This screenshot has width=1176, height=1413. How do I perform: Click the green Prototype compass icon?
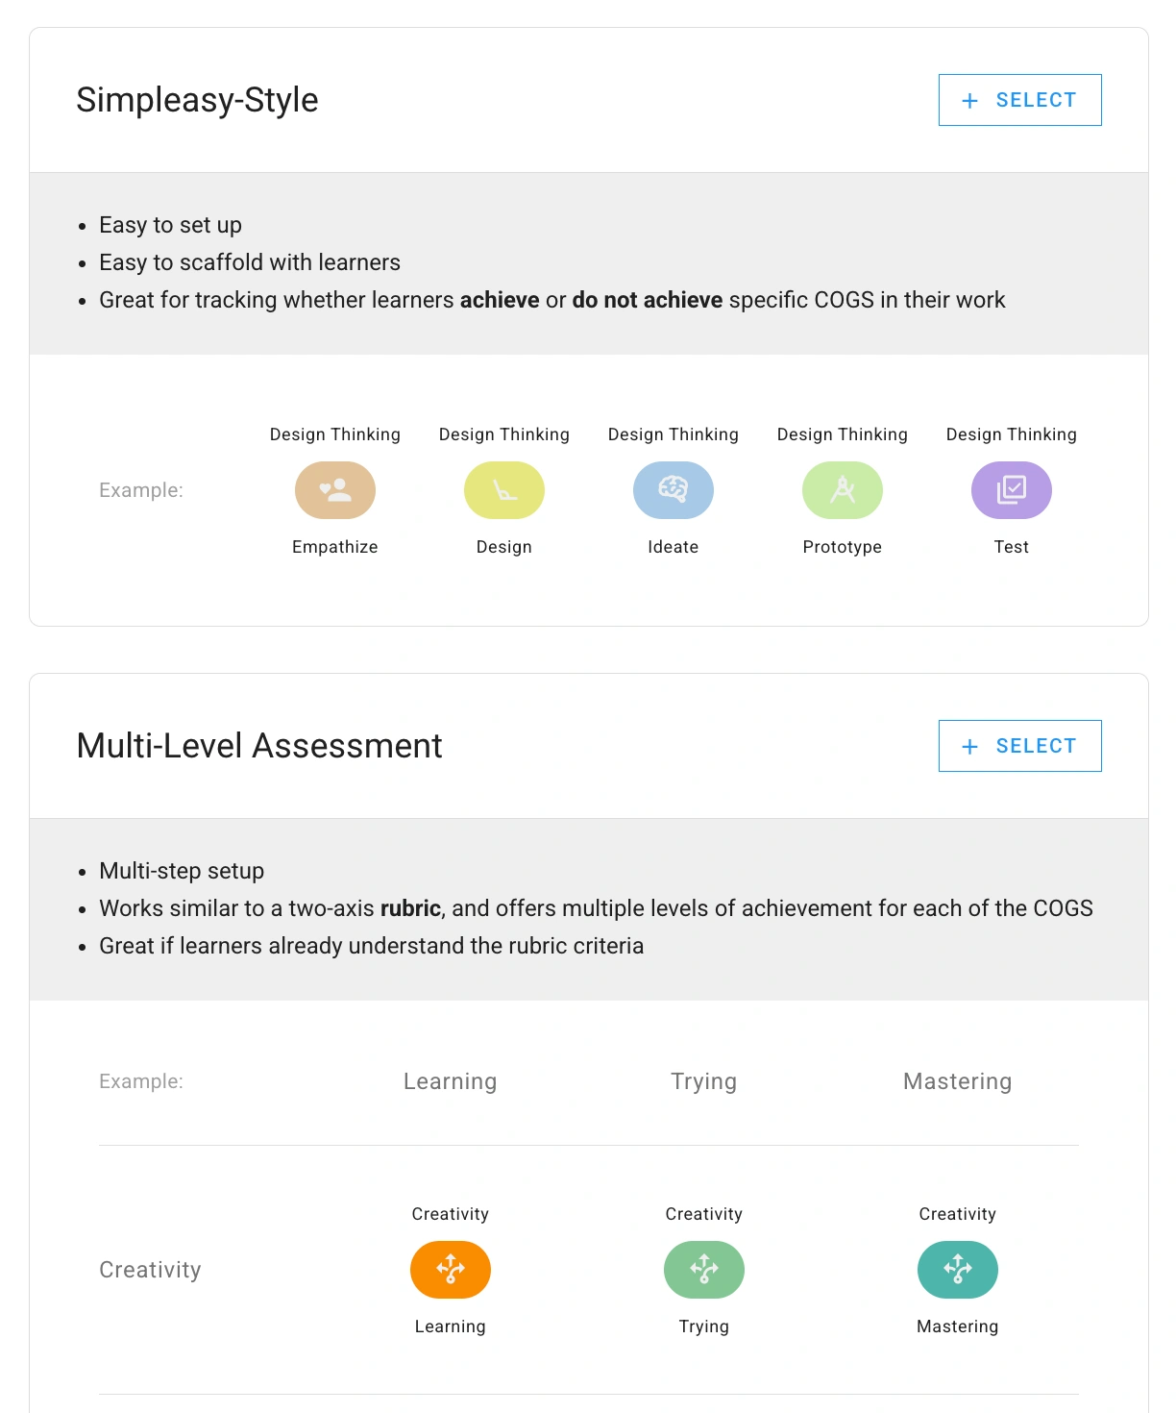coord(843,490)
